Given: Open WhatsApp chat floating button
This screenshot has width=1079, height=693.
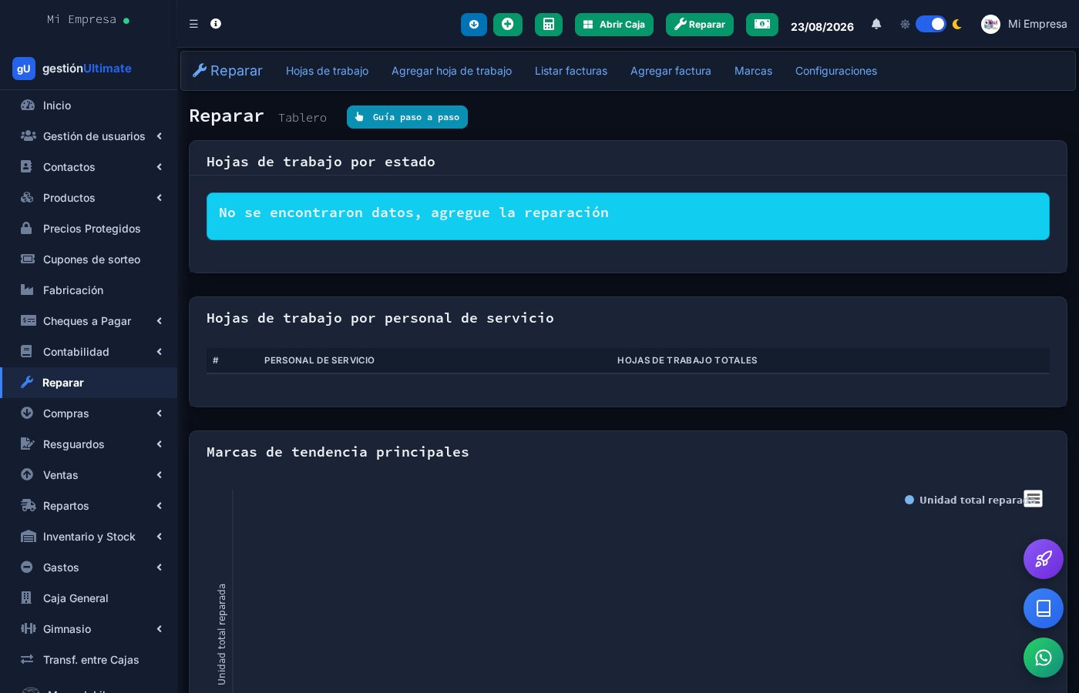Looking at the screenshot, I should tap(1044, 658).
